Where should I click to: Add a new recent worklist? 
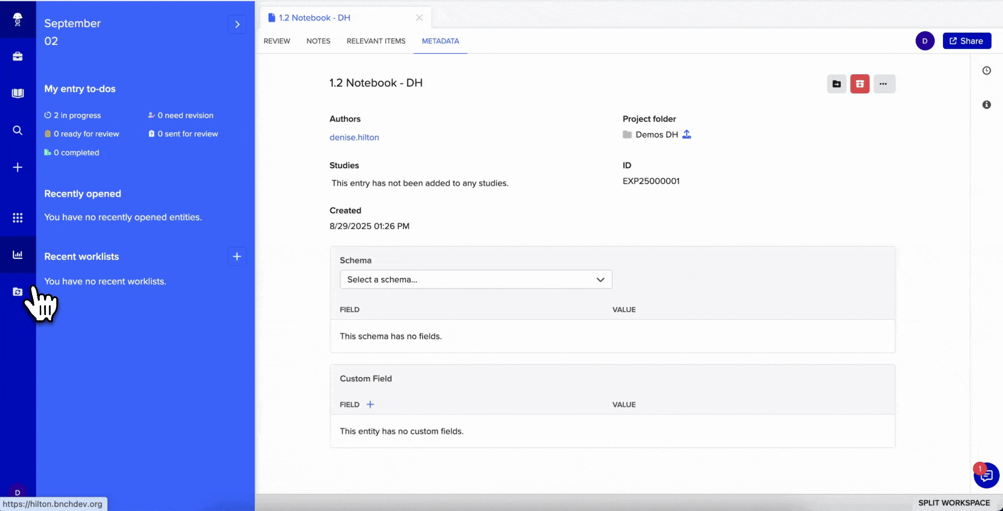tap(237, 256)
